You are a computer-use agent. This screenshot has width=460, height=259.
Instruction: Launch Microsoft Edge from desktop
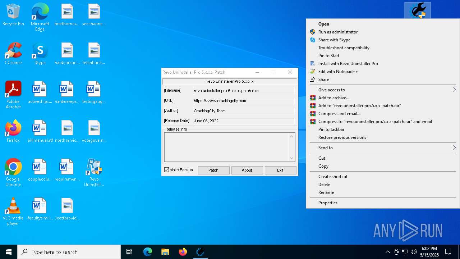pyautogui.click(x=40, y=17)
